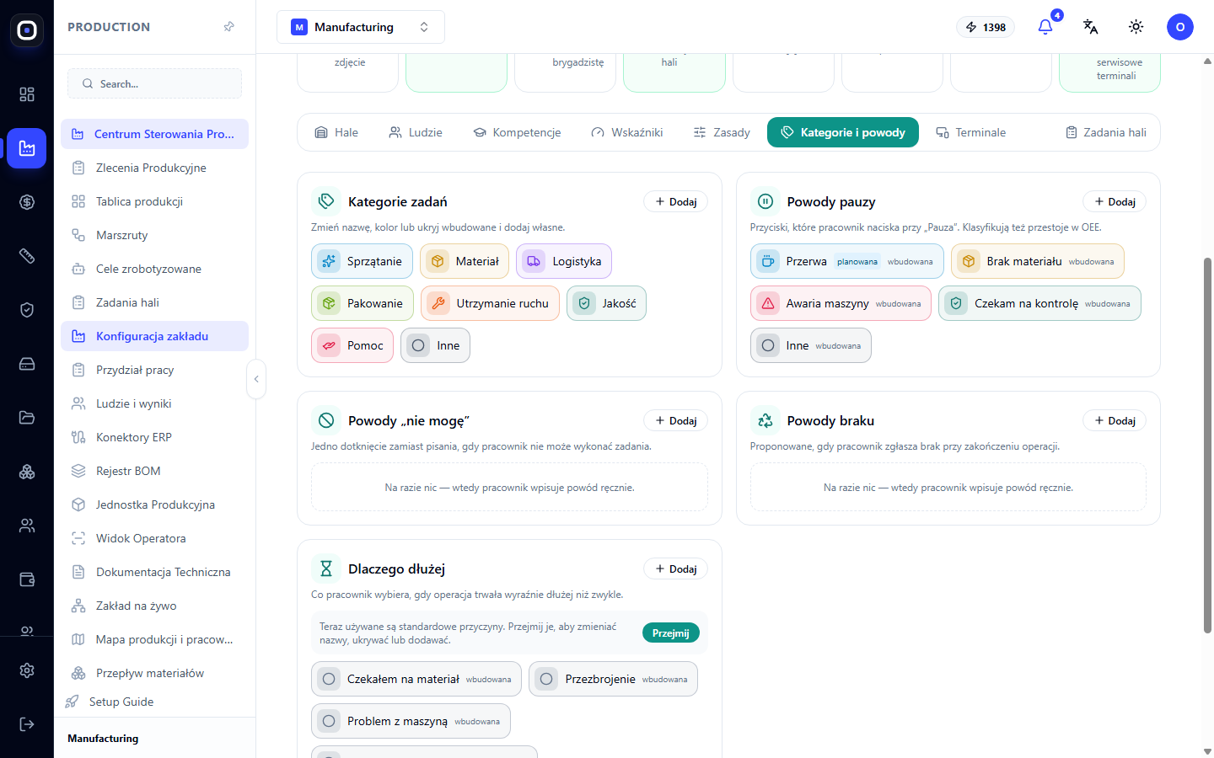
Task: Open the Awaria maszyny pause reason
Action: tap(841, 303)
